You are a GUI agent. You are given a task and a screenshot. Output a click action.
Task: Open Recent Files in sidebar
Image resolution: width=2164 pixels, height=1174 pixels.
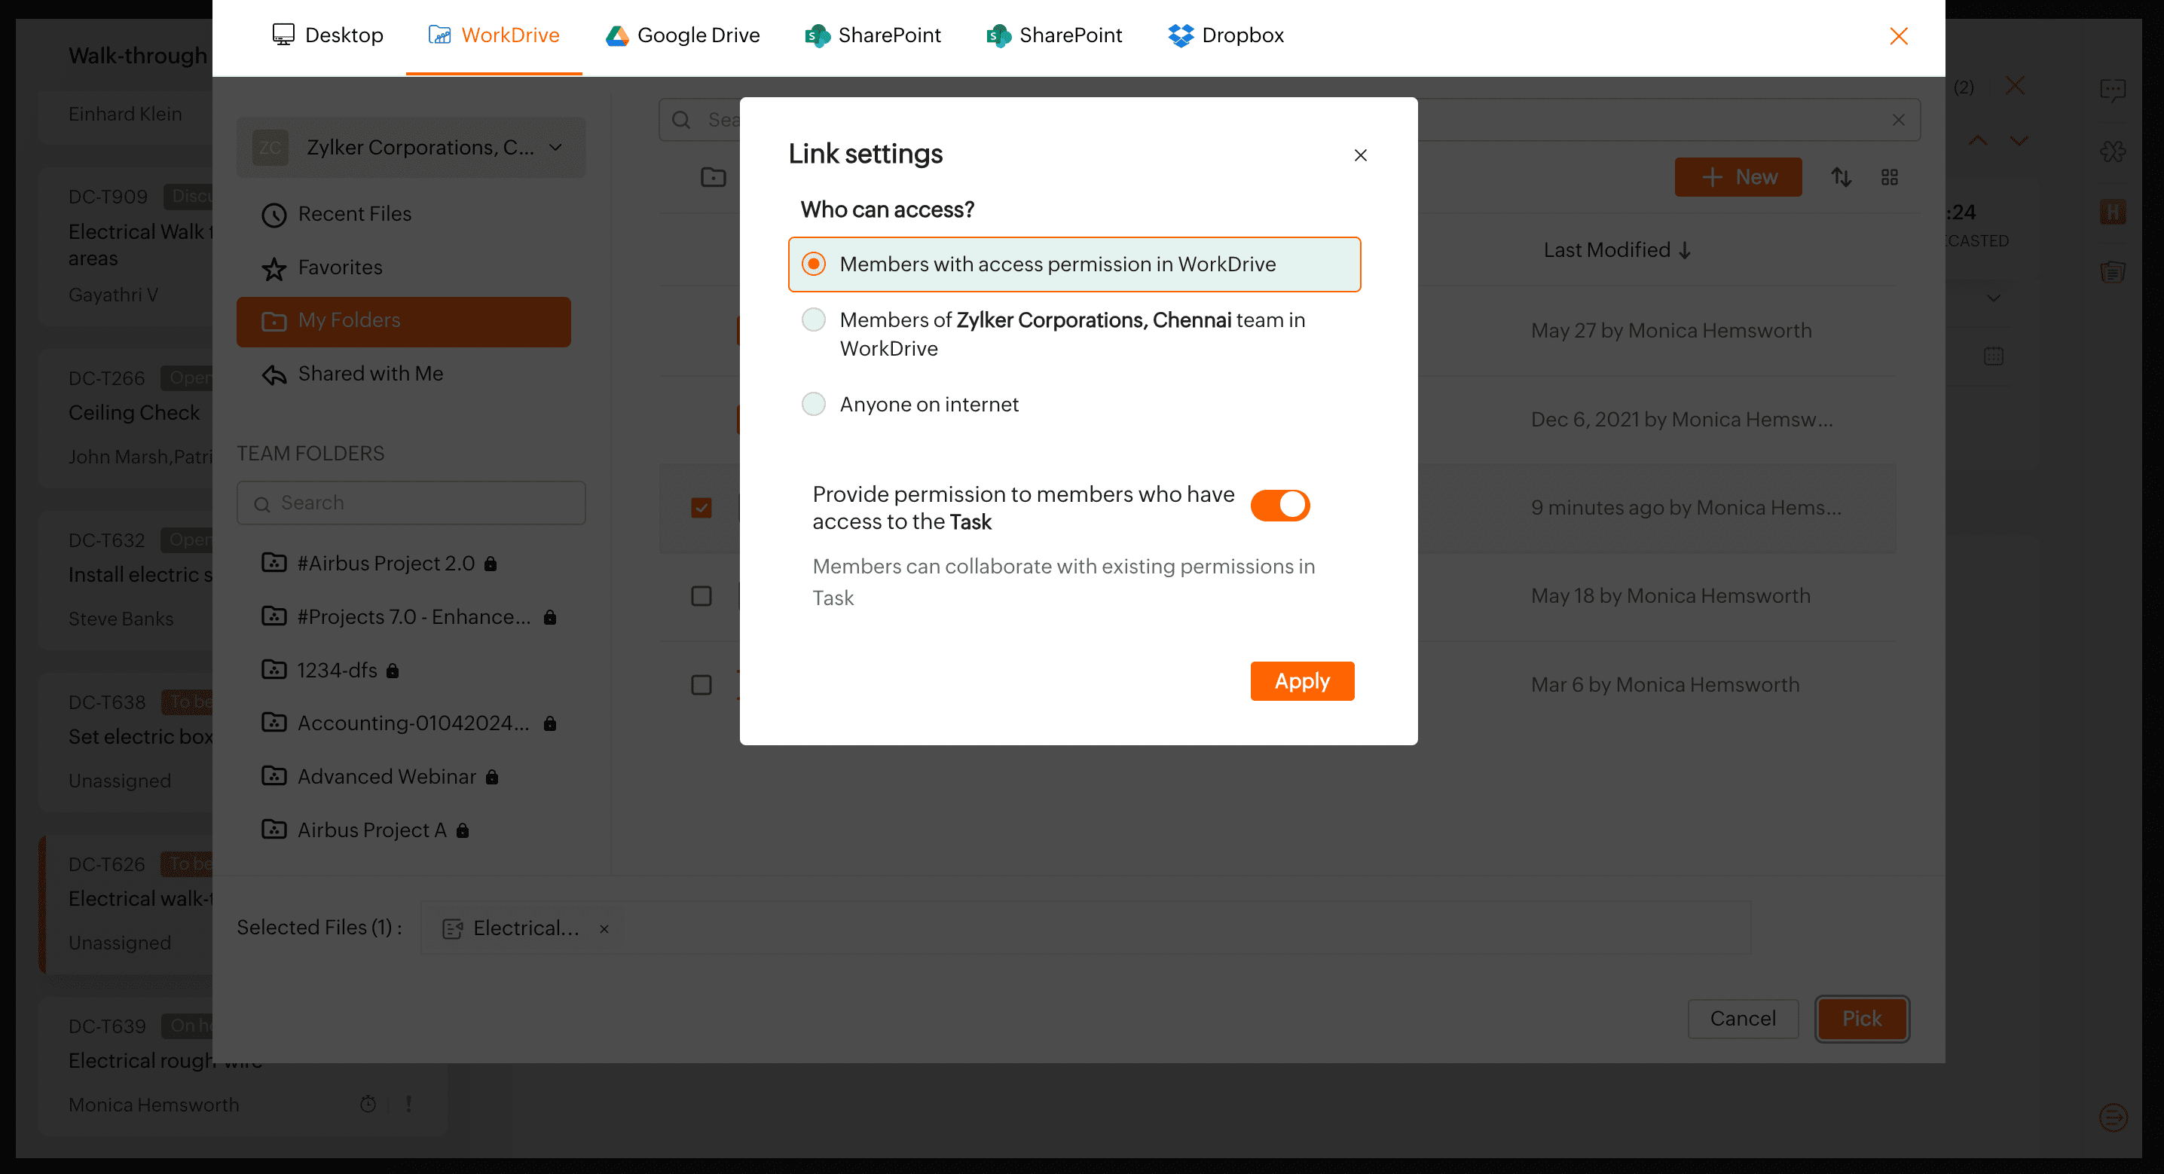pyautogui.click(x=353, y=214)
